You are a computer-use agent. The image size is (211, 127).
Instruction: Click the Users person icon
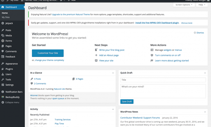click(3, 74)
